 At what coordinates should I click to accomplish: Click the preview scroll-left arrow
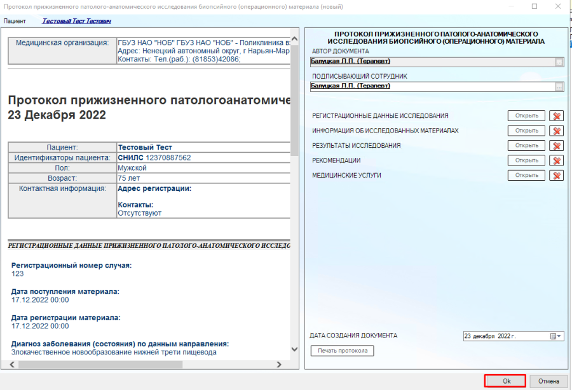pyautogui.click(x=12, y=365)
